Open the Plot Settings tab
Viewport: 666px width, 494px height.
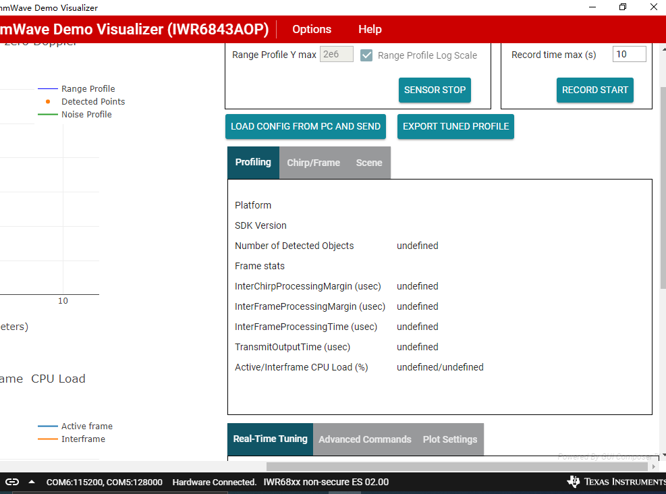(450, 439)
